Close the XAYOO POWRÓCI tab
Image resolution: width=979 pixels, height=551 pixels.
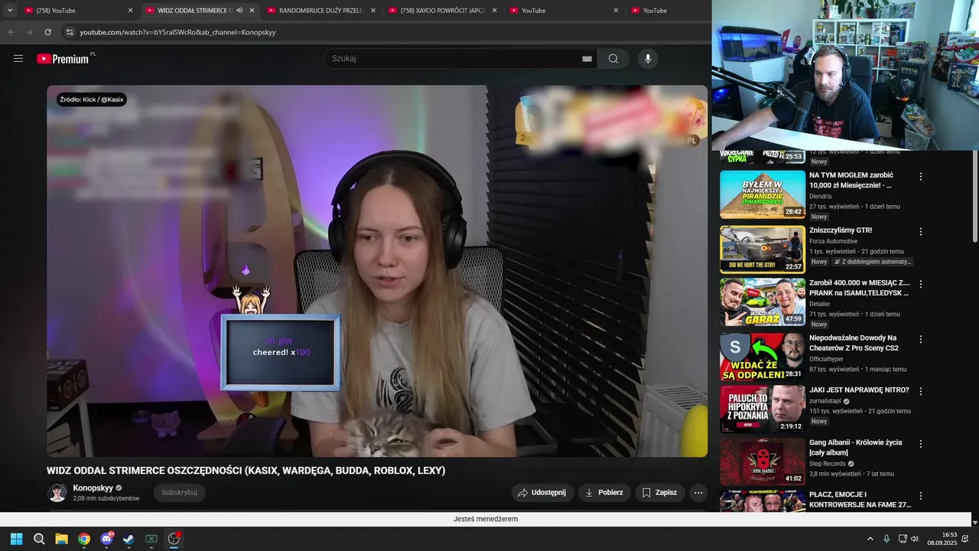494,11
